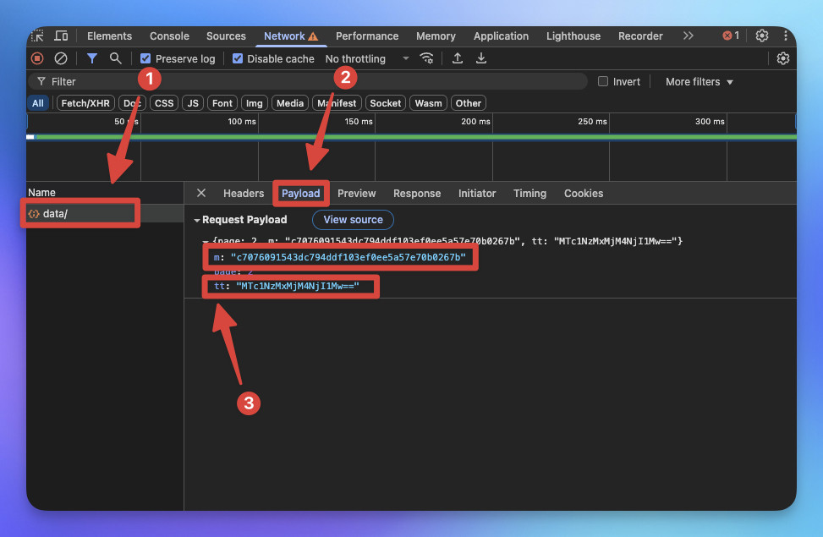Image resolution: width=823 pixels, height=537 pixels.
Task: Filter by Fetch/XHR requests
Action: 85,103
